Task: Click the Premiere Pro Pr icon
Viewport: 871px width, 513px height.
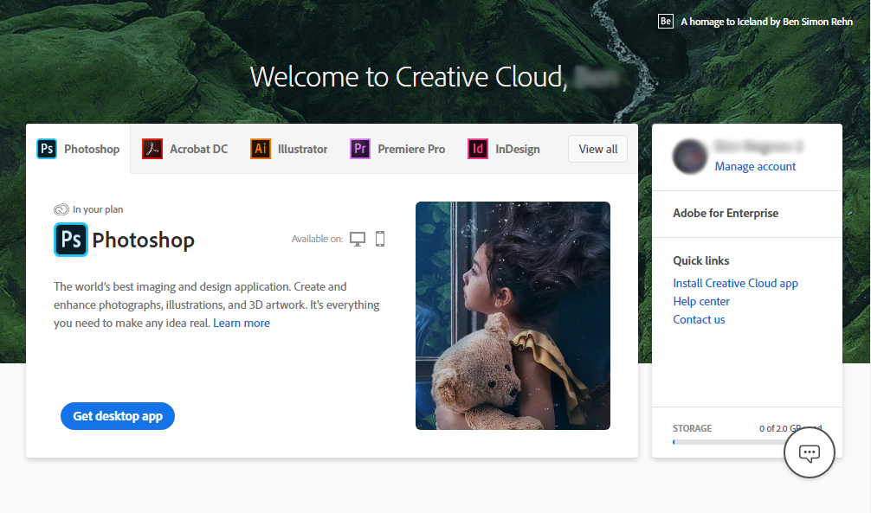Action: (360, 149)
